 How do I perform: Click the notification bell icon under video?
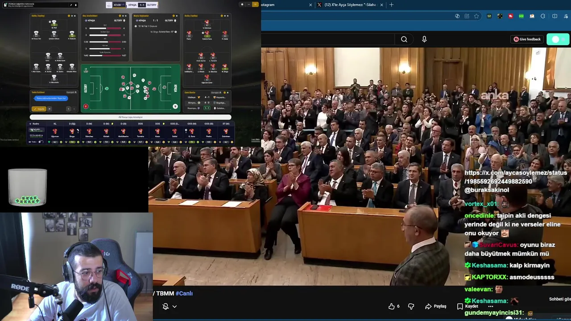pyautogui.click(x=166, y=306)
